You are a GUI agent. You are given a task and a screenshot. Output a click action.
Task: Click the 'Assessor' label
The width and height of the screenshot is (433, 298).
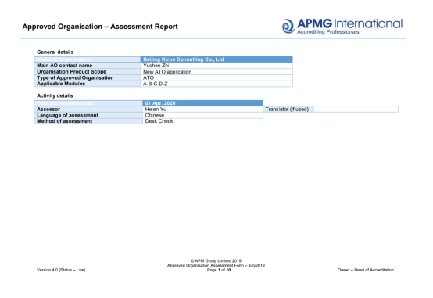tap(48, 110)
